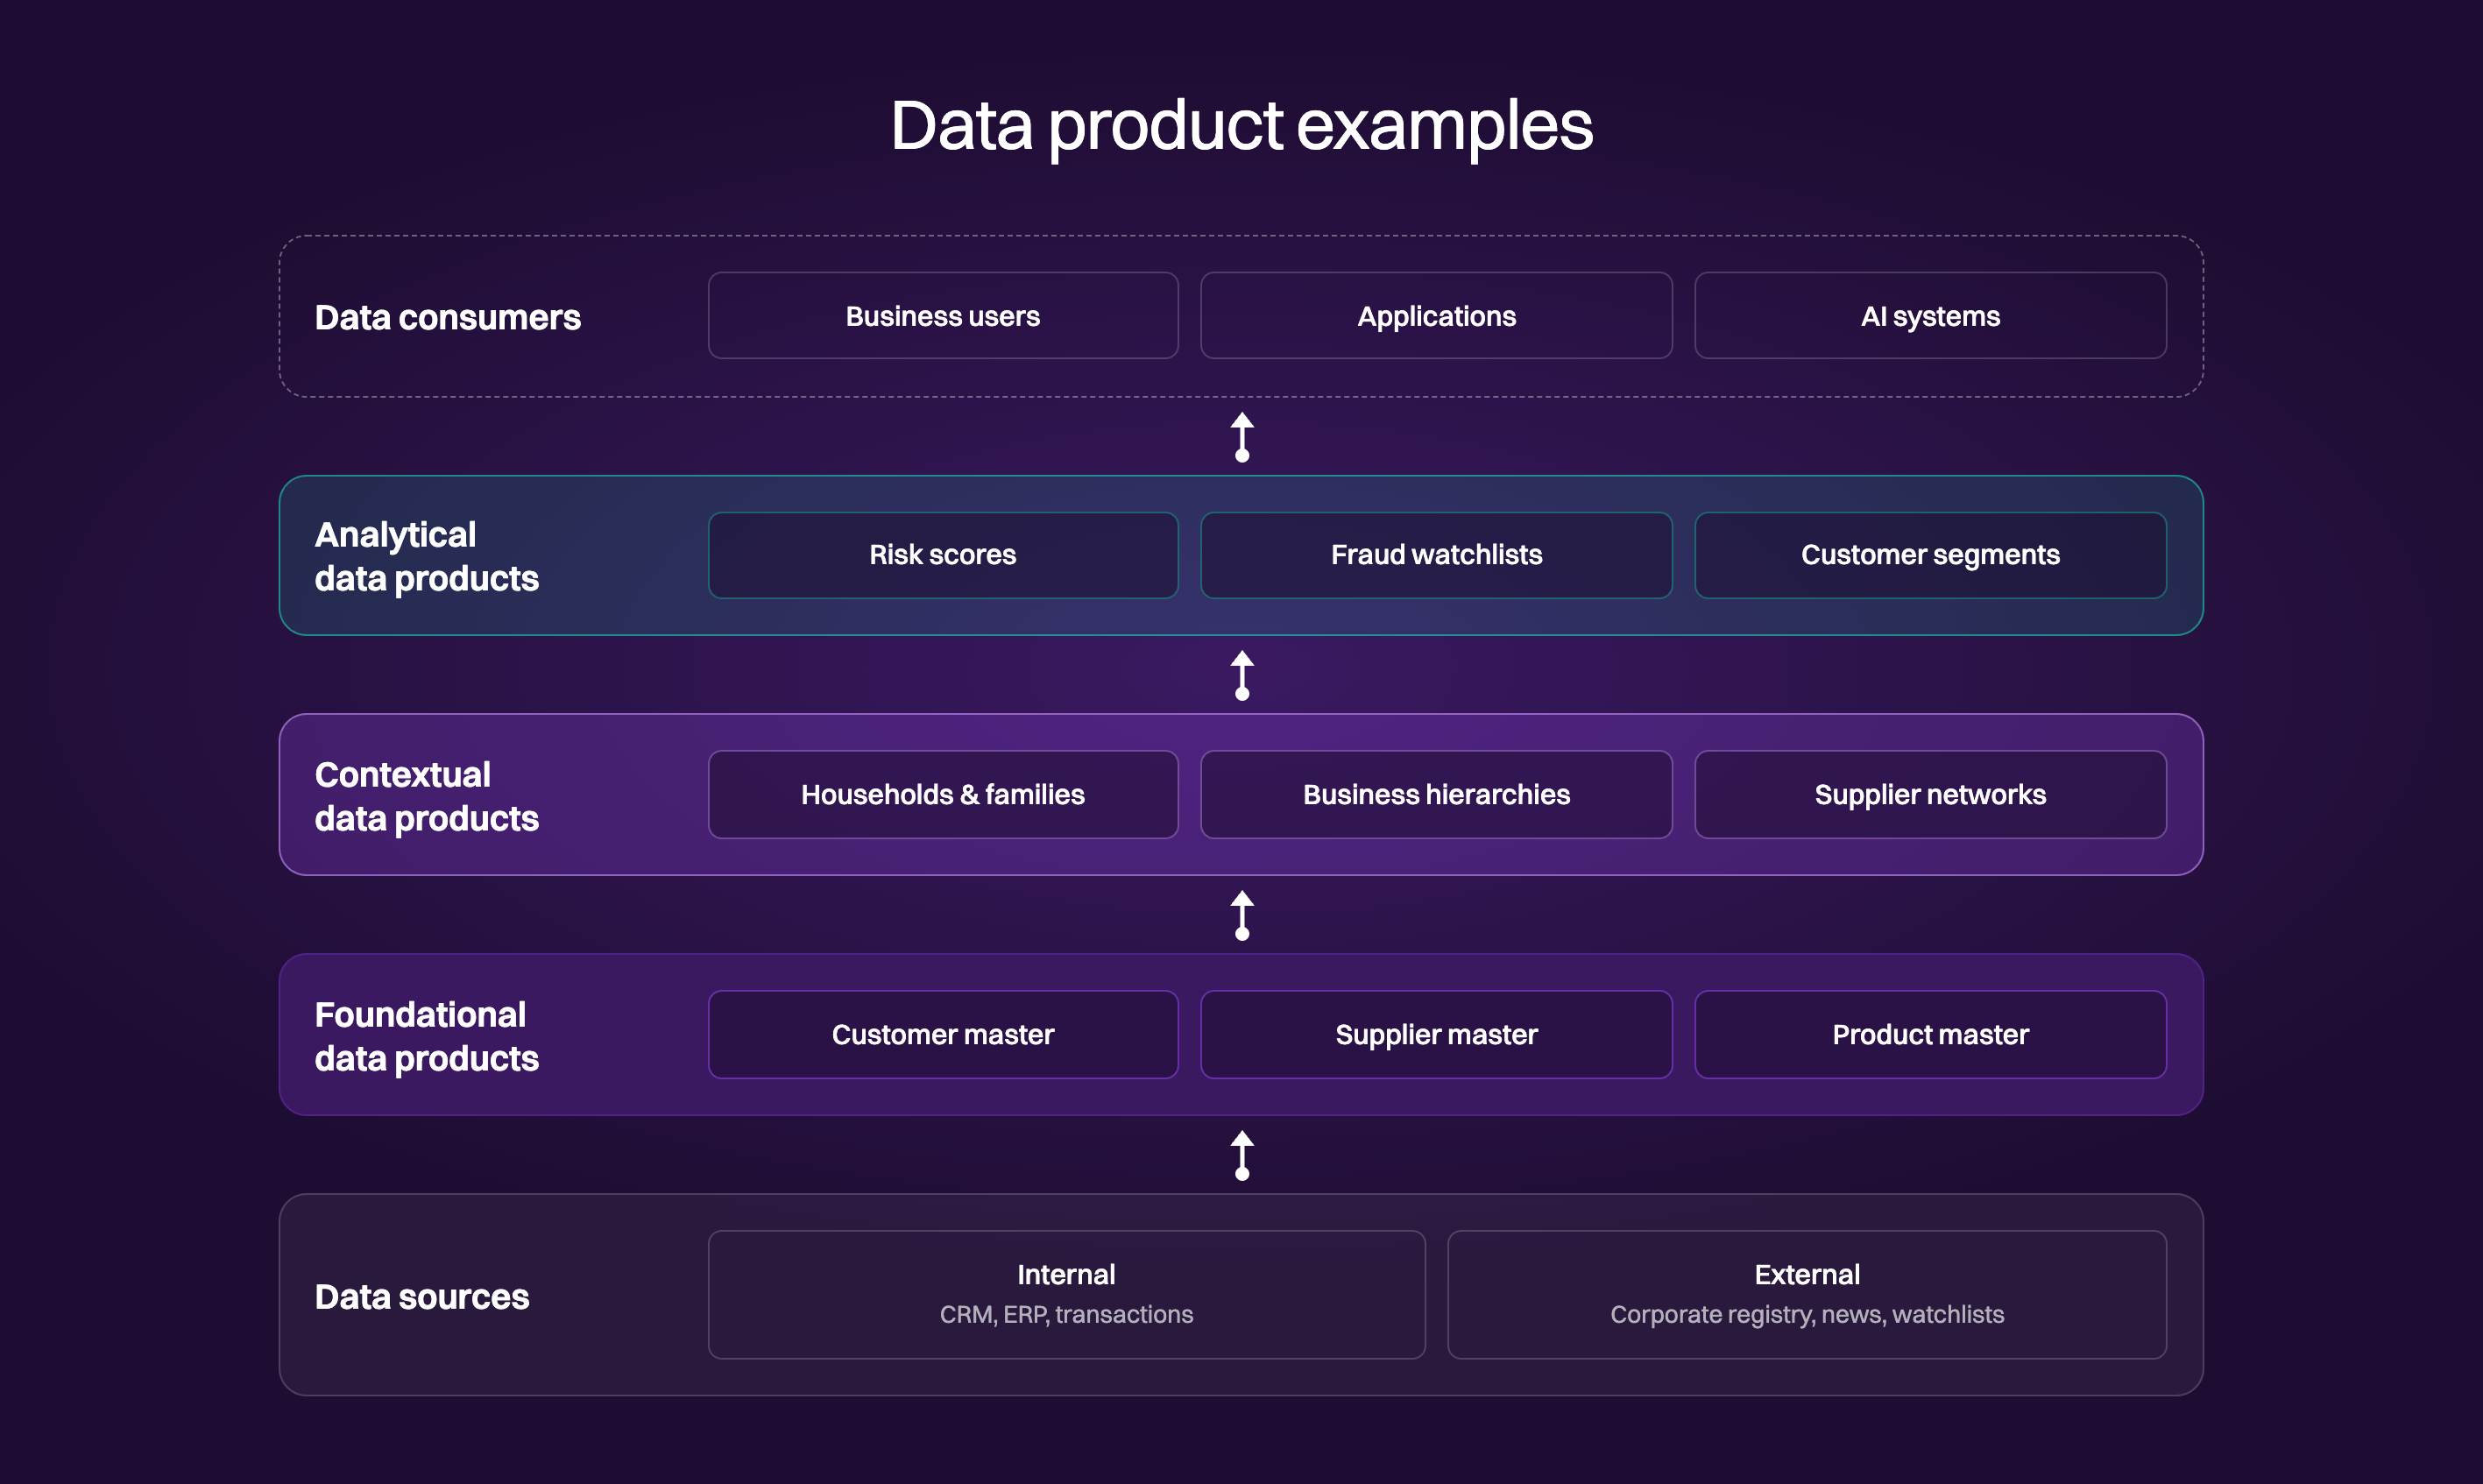Select the Risk scores box
The image size is (2483, 1484).
click(x=943, y=555)
